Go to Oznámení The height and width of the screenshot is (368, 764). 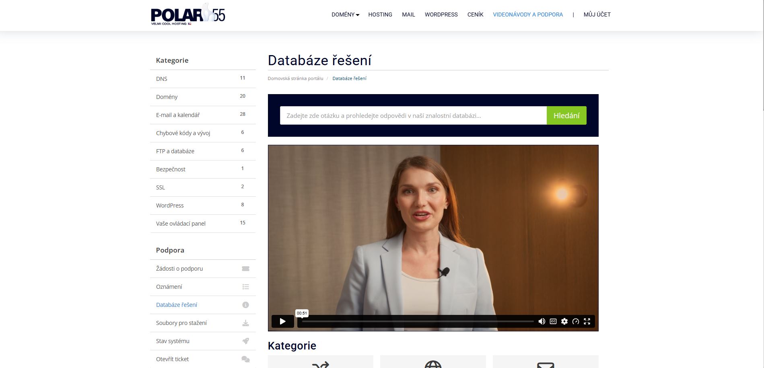(x=203, y=287)
